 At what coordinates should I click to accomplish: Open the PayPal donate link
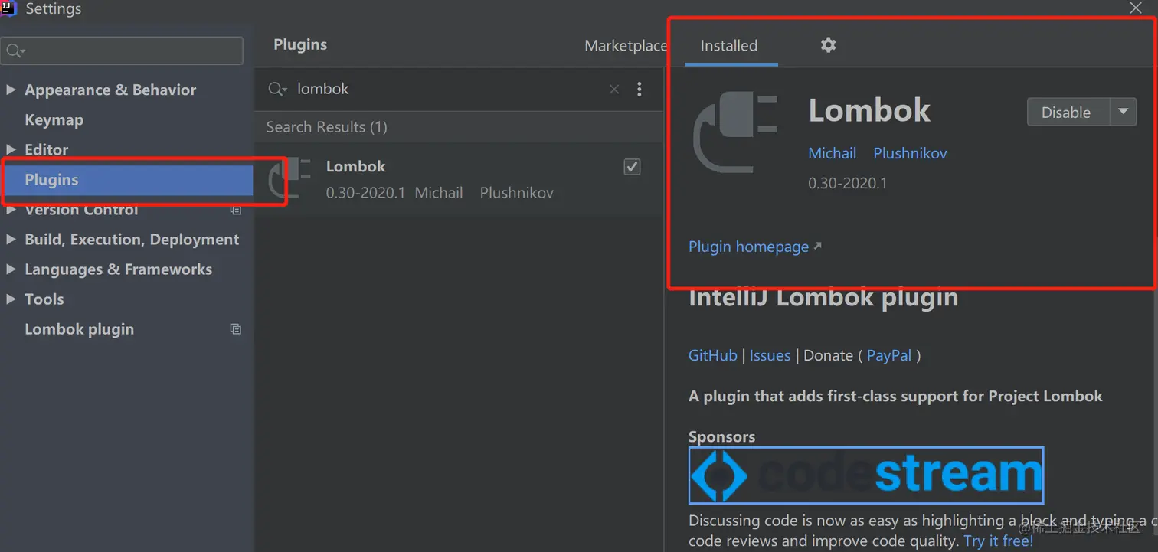[889, 355]
